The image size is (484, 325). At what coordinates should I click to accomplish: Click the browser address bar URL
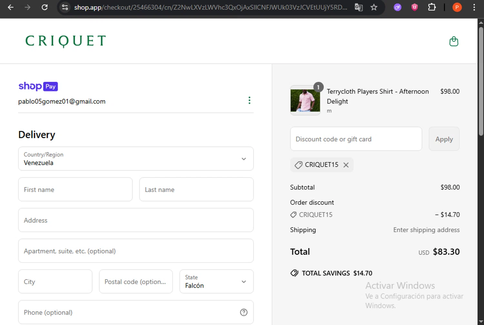pyautogui.click(x=210, y=7)
